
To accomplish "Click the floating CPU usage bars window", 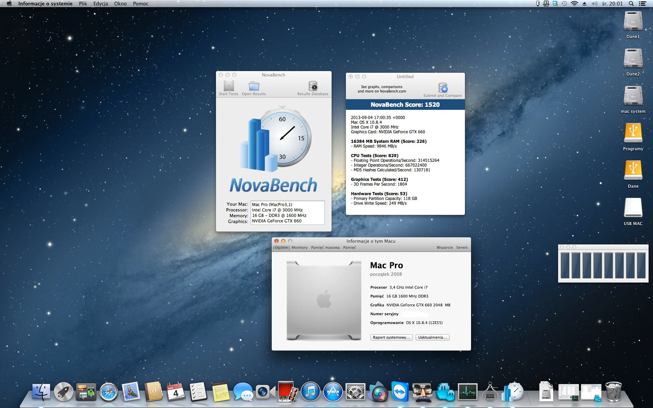I will click(603, 264).
